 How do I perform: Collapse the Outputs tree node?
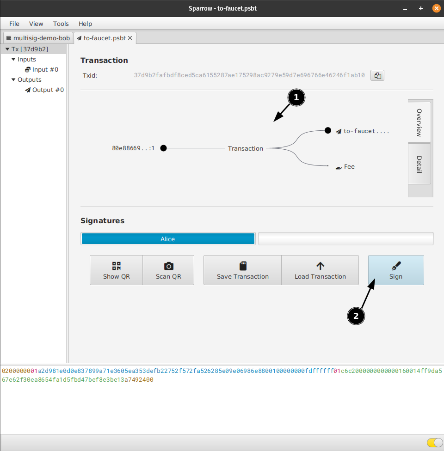pos(13,79)
